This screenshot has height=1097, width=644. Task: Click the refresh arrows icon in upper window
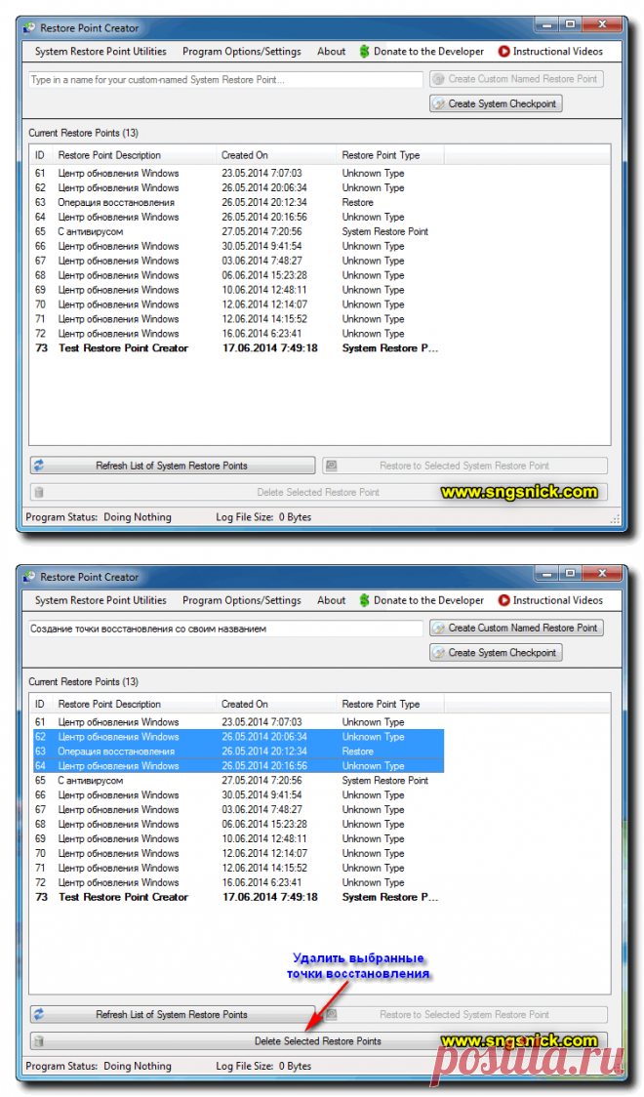click(39, 466)
